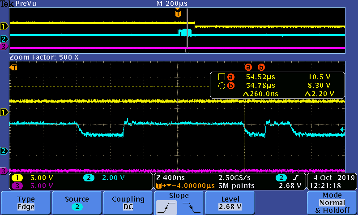
Task: Click the circle cursor b symbol in readout
Action: [222, 86]
